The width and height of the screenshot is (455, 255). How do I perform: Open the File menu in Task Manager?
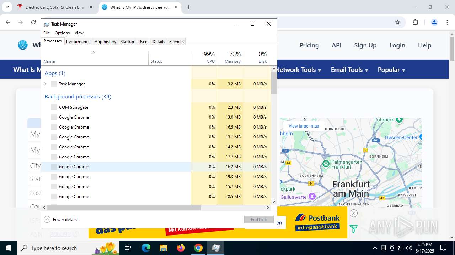tap(47, 33)
